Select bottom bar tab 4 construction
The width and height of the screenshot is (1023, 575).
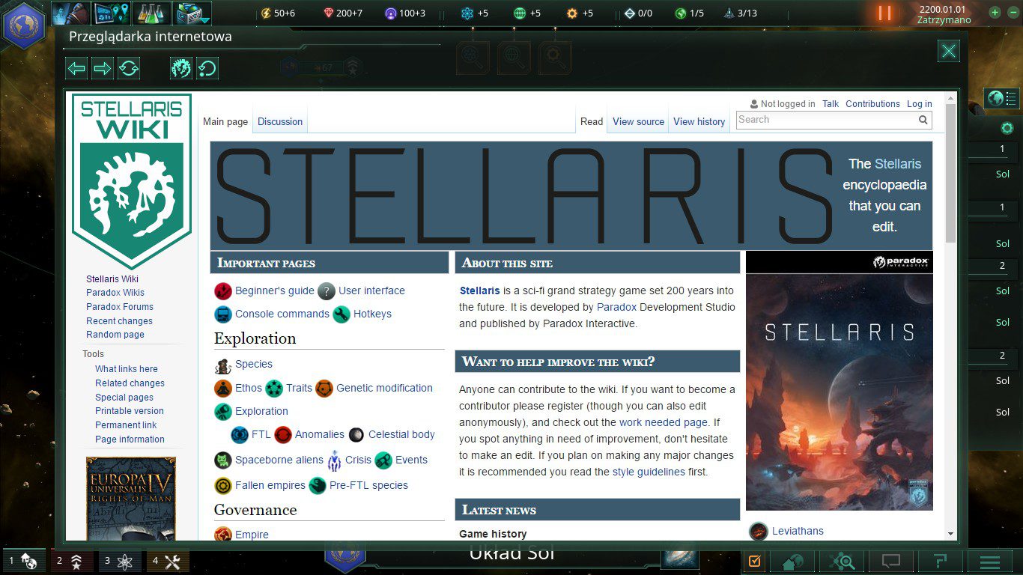[x=168, y=561]
